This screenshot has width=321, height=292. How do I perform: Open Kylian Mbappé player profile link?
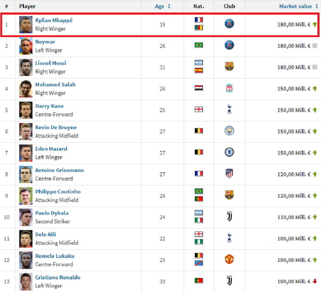coord(54,20)
